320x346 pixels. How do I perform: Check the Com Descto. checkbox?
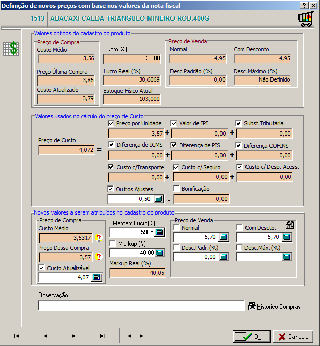[x=239, y=227]
